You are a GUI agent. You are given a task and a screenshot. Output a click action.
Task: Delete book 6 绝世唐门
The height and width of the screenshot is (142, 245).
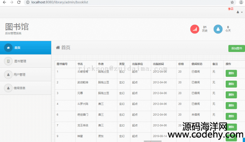pos(231,116)
